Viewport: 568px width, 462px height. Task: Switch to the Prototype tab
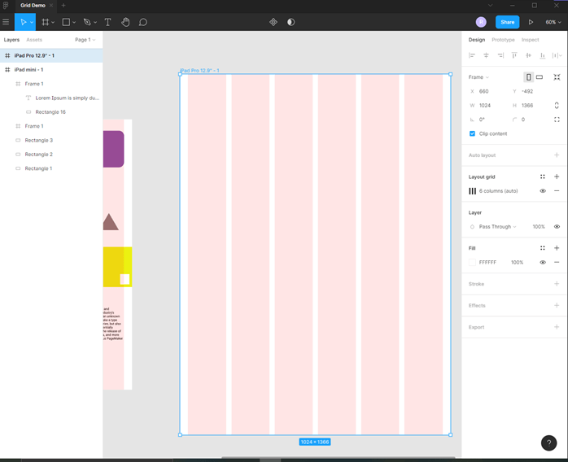pyautogui.click(x=503, y=40)
